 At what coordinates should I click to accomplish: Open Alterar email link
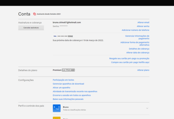[143, 22]
